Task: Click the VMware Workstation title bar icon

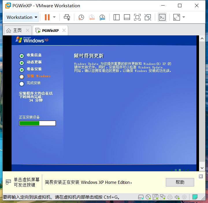Action: click(8, 6)
